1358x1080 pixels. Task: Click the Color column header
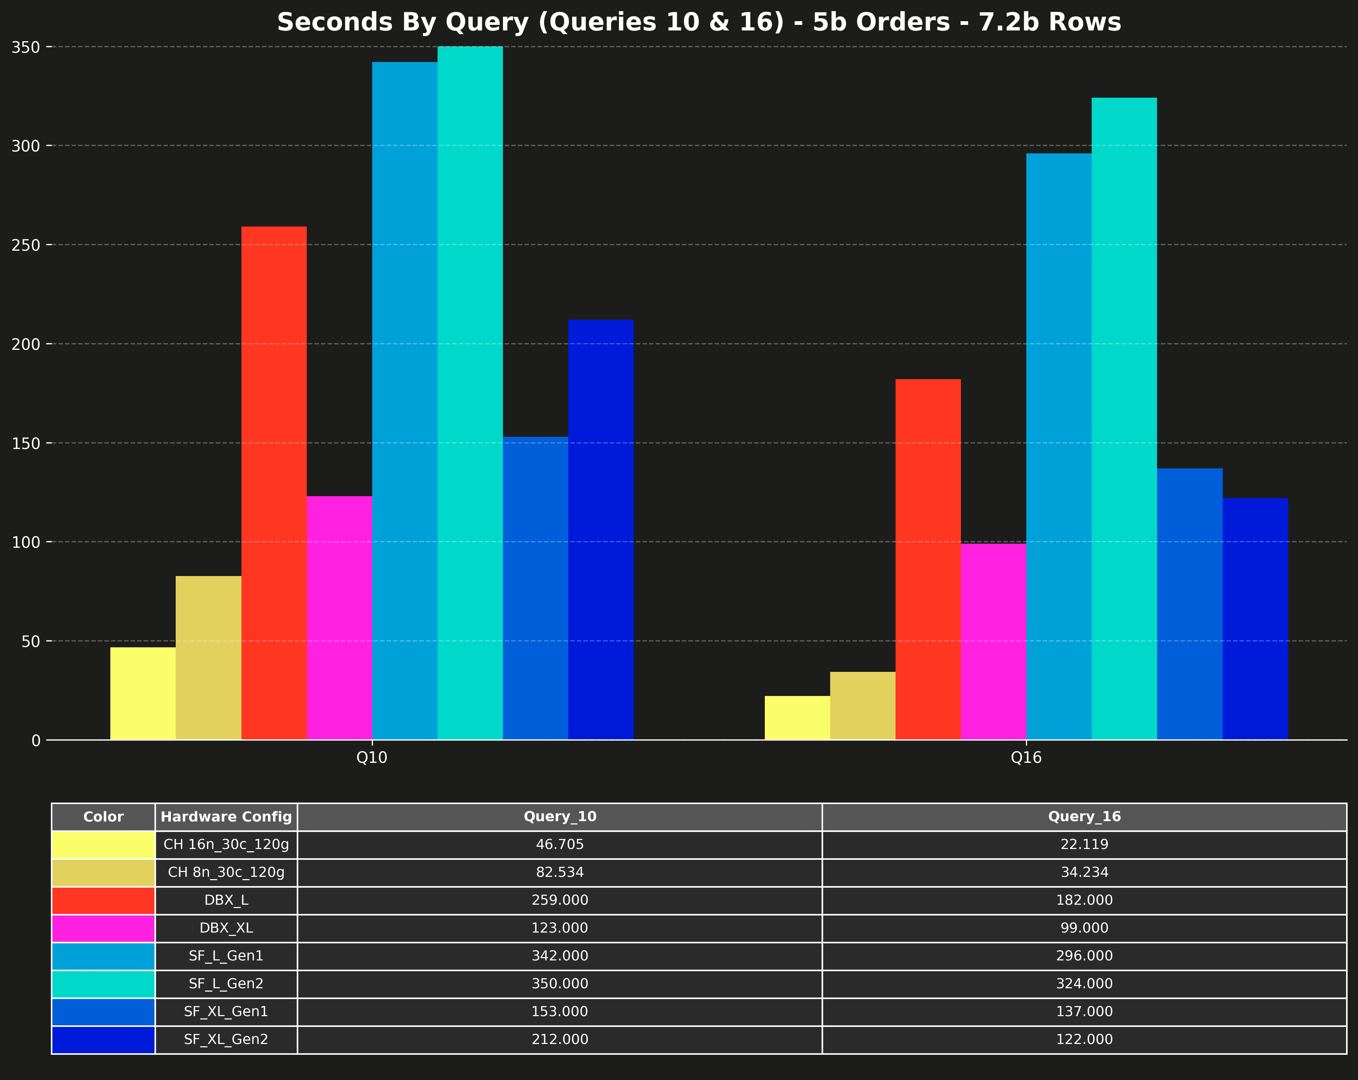[x=103, y=817]
